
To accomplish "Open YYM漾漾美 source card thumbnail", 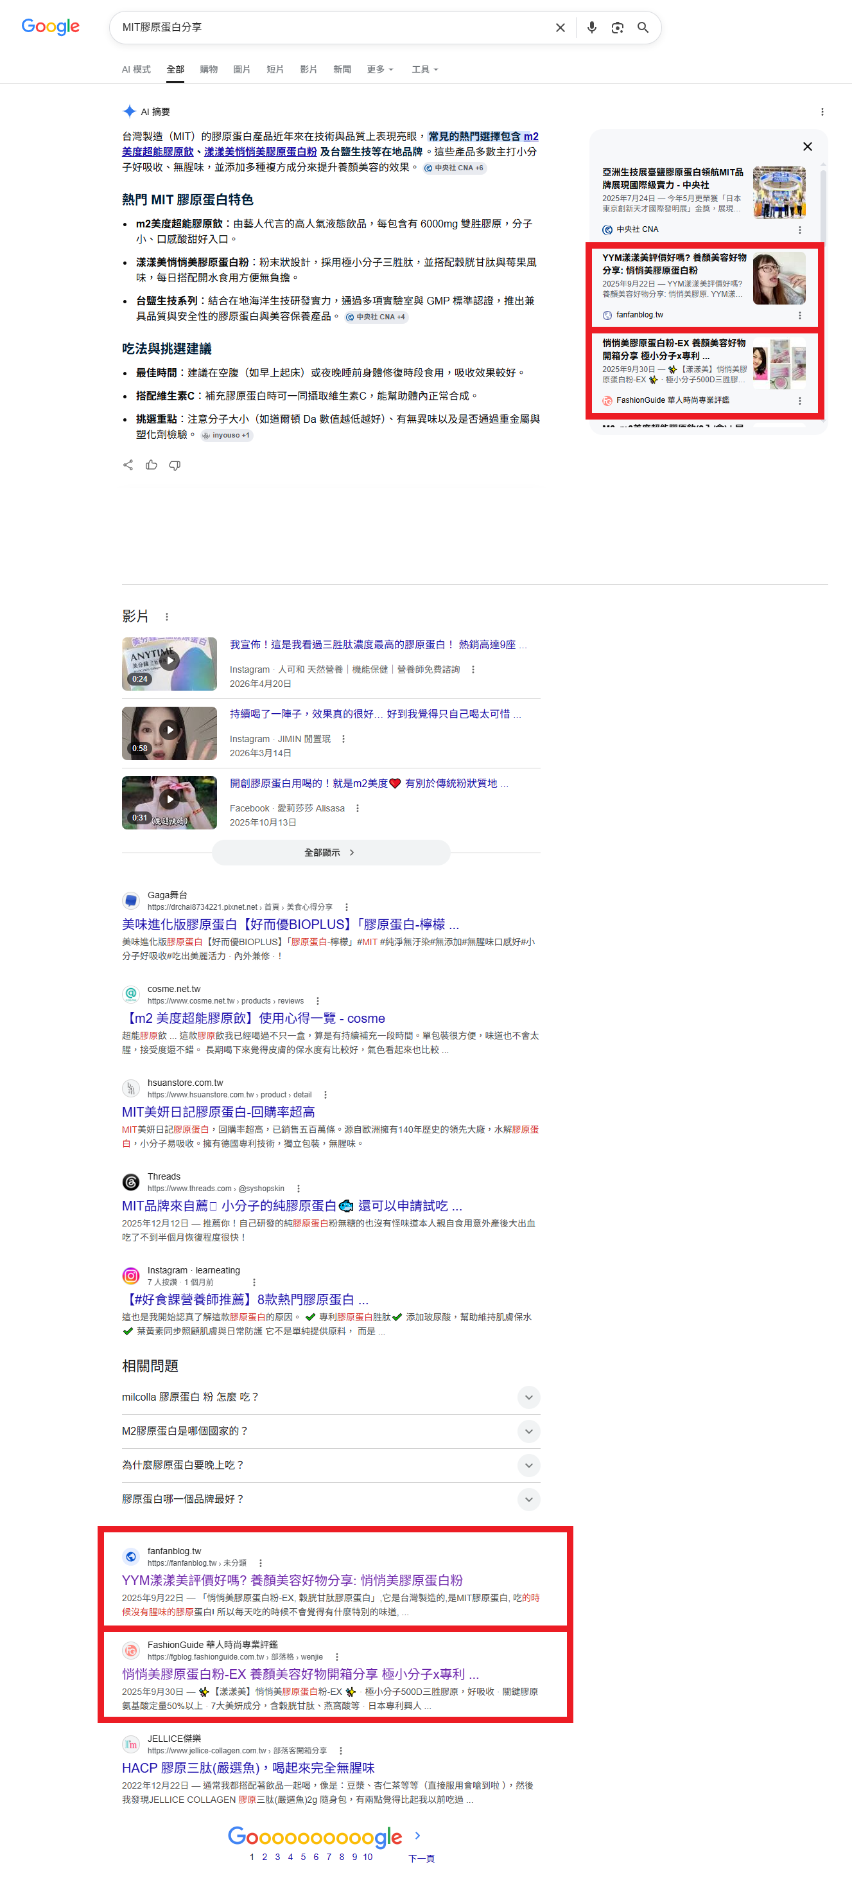I will [x=779, y=278].
